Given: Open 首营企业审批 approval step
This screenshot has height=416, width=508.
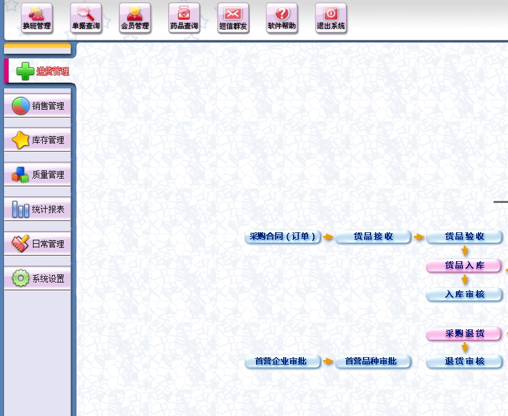Looking at the screenshot, I should [x=283, y=362].
